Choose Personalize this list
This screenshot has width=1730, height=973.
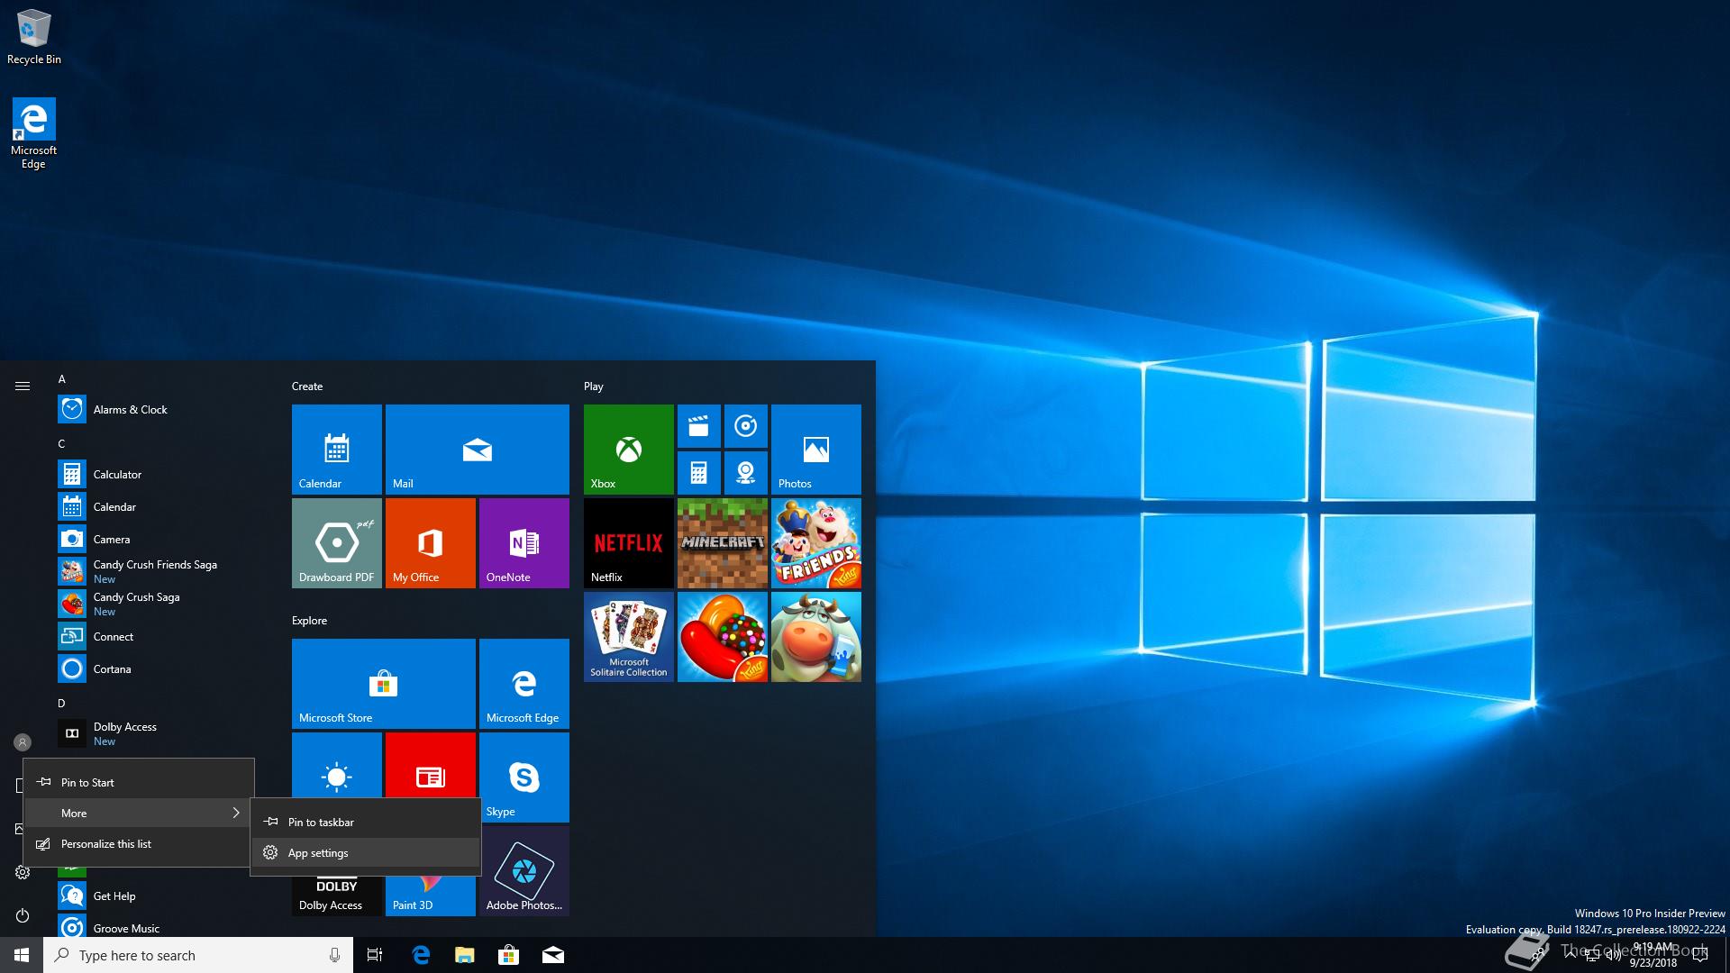pos(139,843)
